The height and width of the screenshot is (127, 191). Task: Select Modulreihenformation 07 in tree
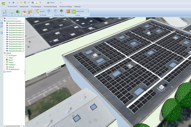click(16, 37)
